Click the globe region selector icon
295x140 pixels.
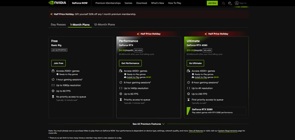click(x=230, y=3)
